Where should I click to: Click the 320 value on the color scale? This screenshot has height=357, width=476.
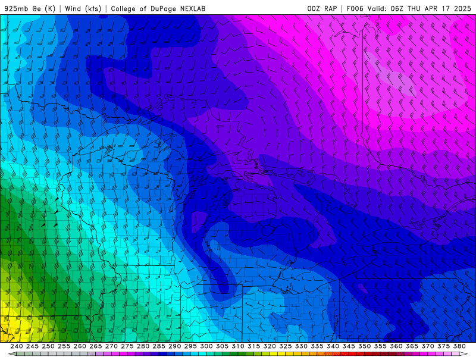click(270, 346)
